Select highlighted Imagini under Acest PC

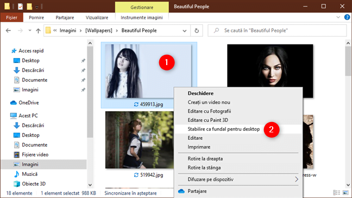[x=44, y=164]
